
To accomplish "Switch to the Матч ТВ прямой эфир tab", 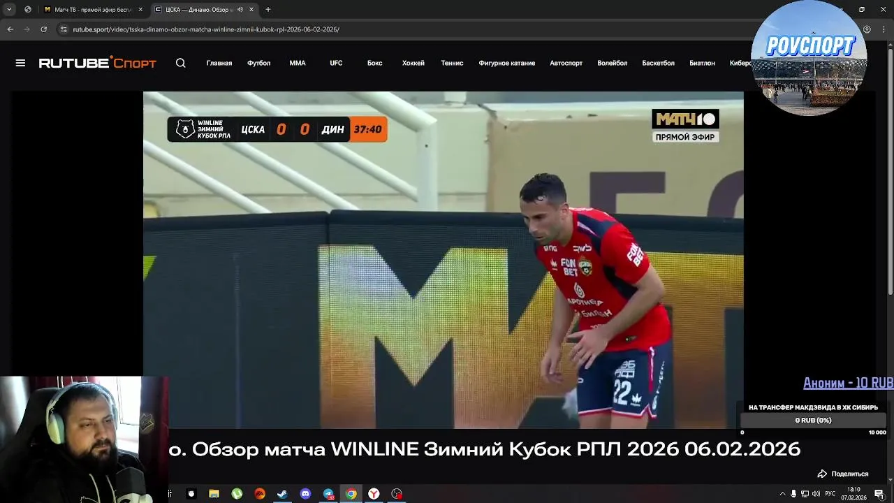I will pyautogui.click(x=93, y=10).
